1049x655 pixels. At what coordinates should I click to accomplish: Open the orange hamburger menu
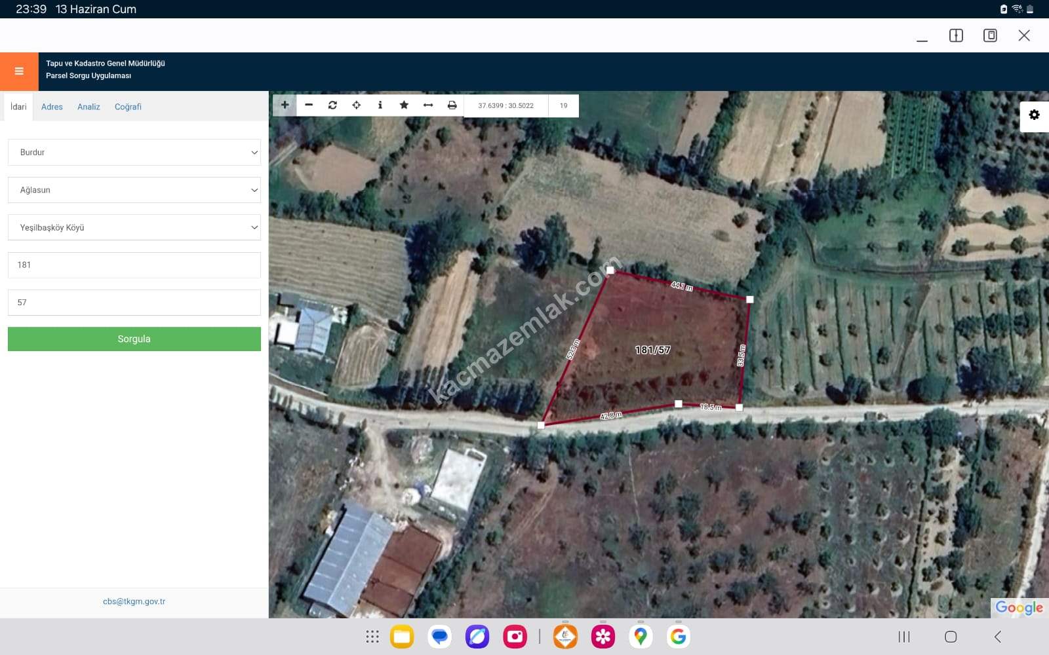[x=19, y=71]
